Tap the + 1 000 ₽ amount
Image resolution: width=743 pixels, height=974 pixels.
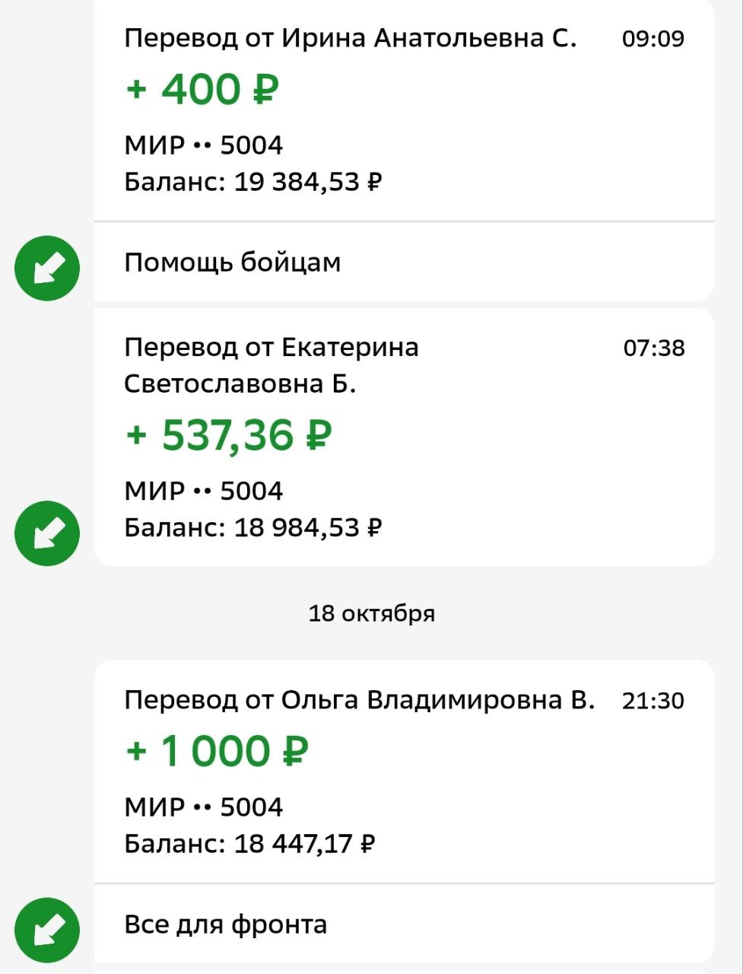(217, 751)
